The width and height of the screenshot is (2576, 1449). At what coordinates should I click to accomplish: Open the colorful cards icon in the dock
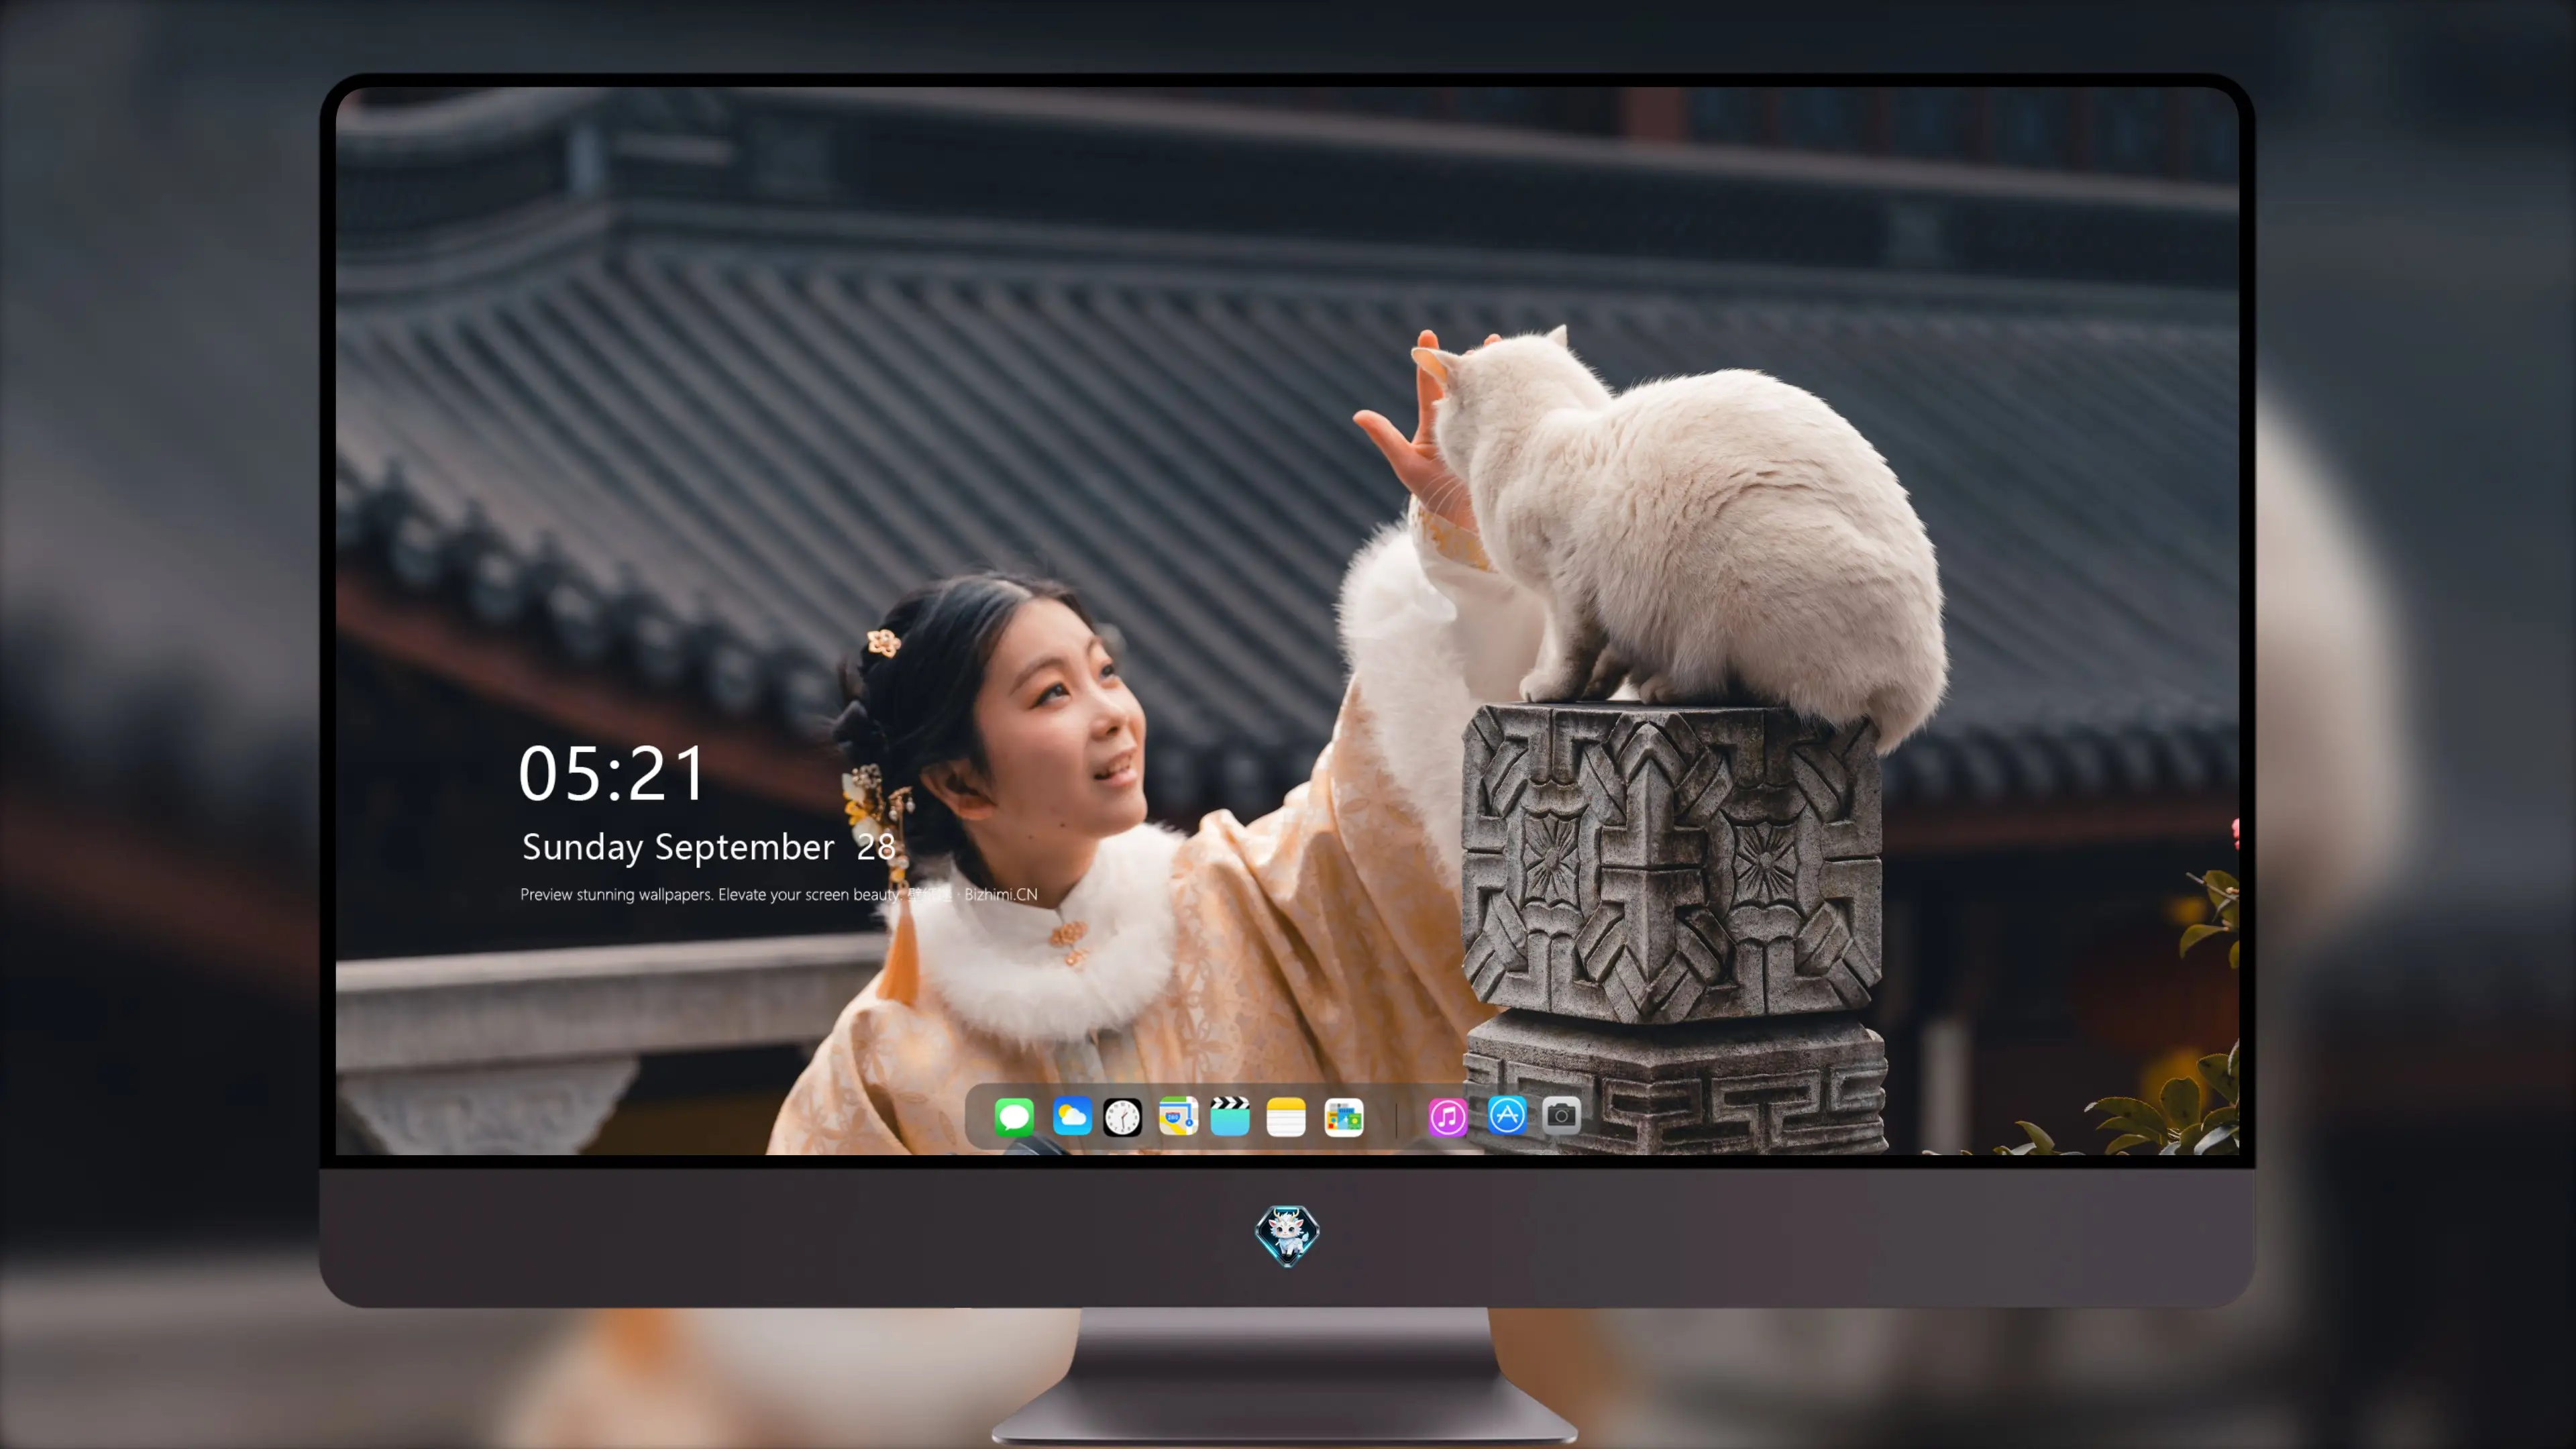[x=1344, y=1117]
